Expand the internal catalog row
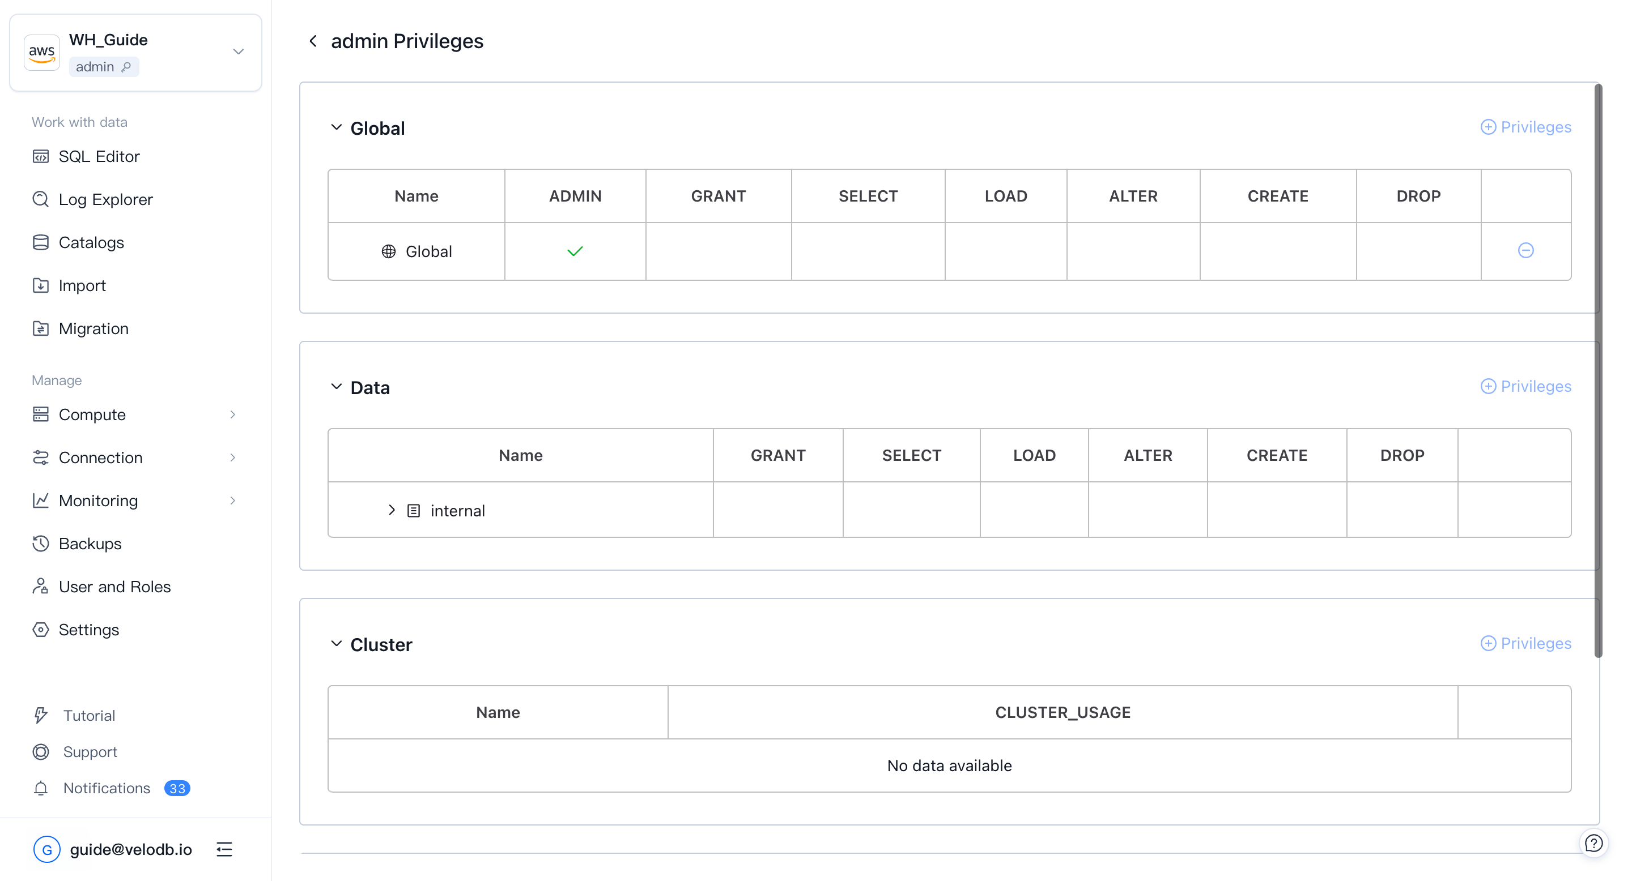 (392, 510)
